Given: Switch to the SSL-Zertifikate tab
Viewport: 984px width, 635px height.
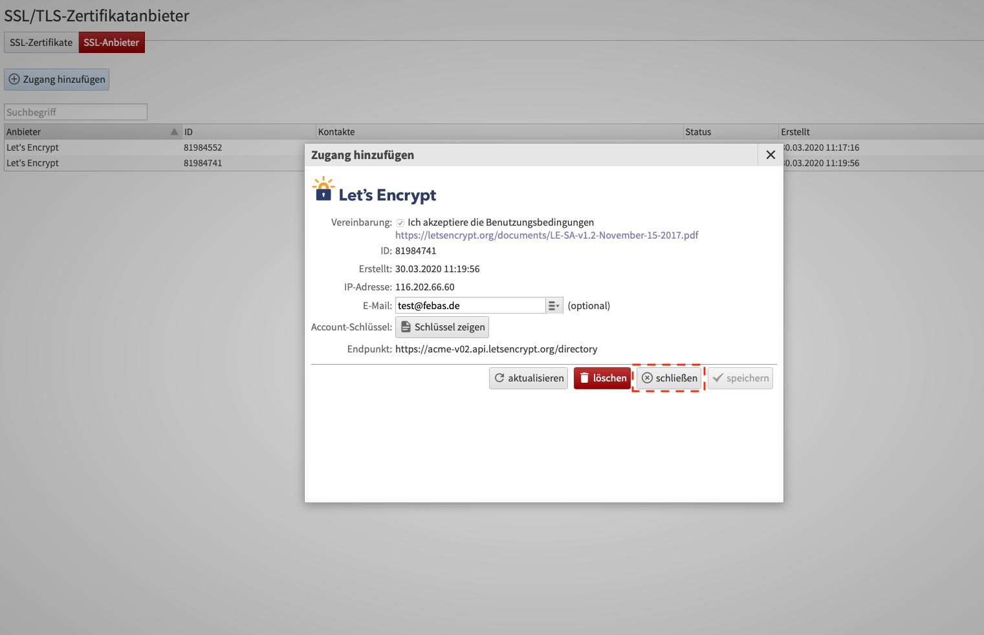Looking at the screenshot, I should click(41, 43).
